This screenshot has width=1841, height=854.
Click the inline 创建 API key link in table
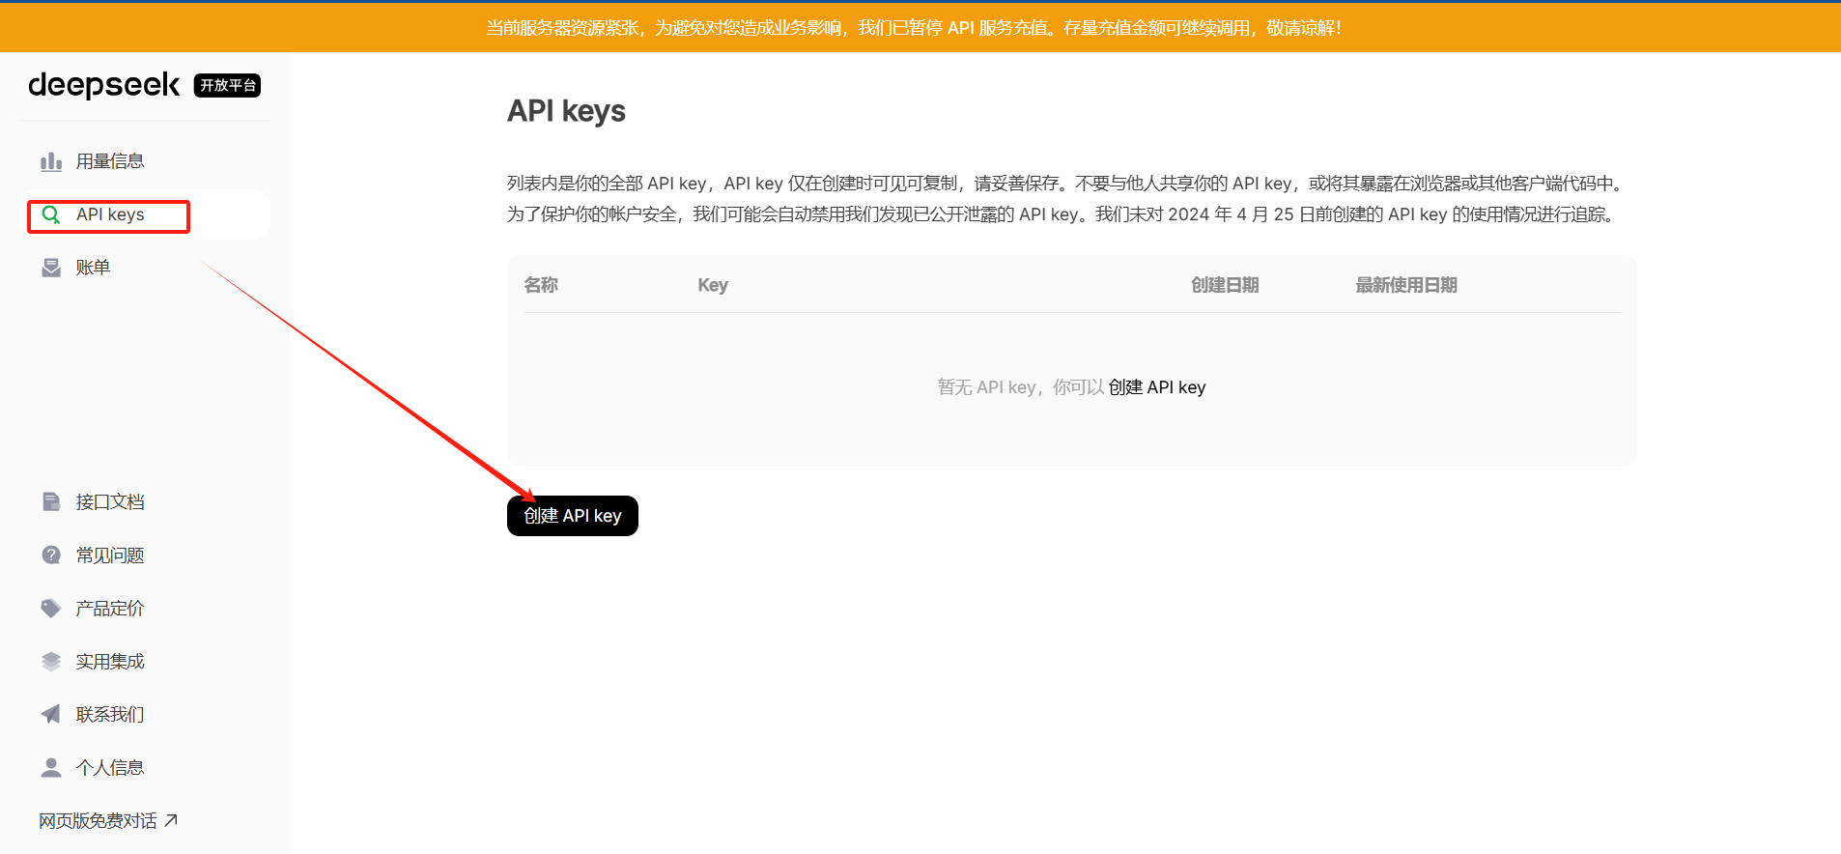pos(1157,387)
